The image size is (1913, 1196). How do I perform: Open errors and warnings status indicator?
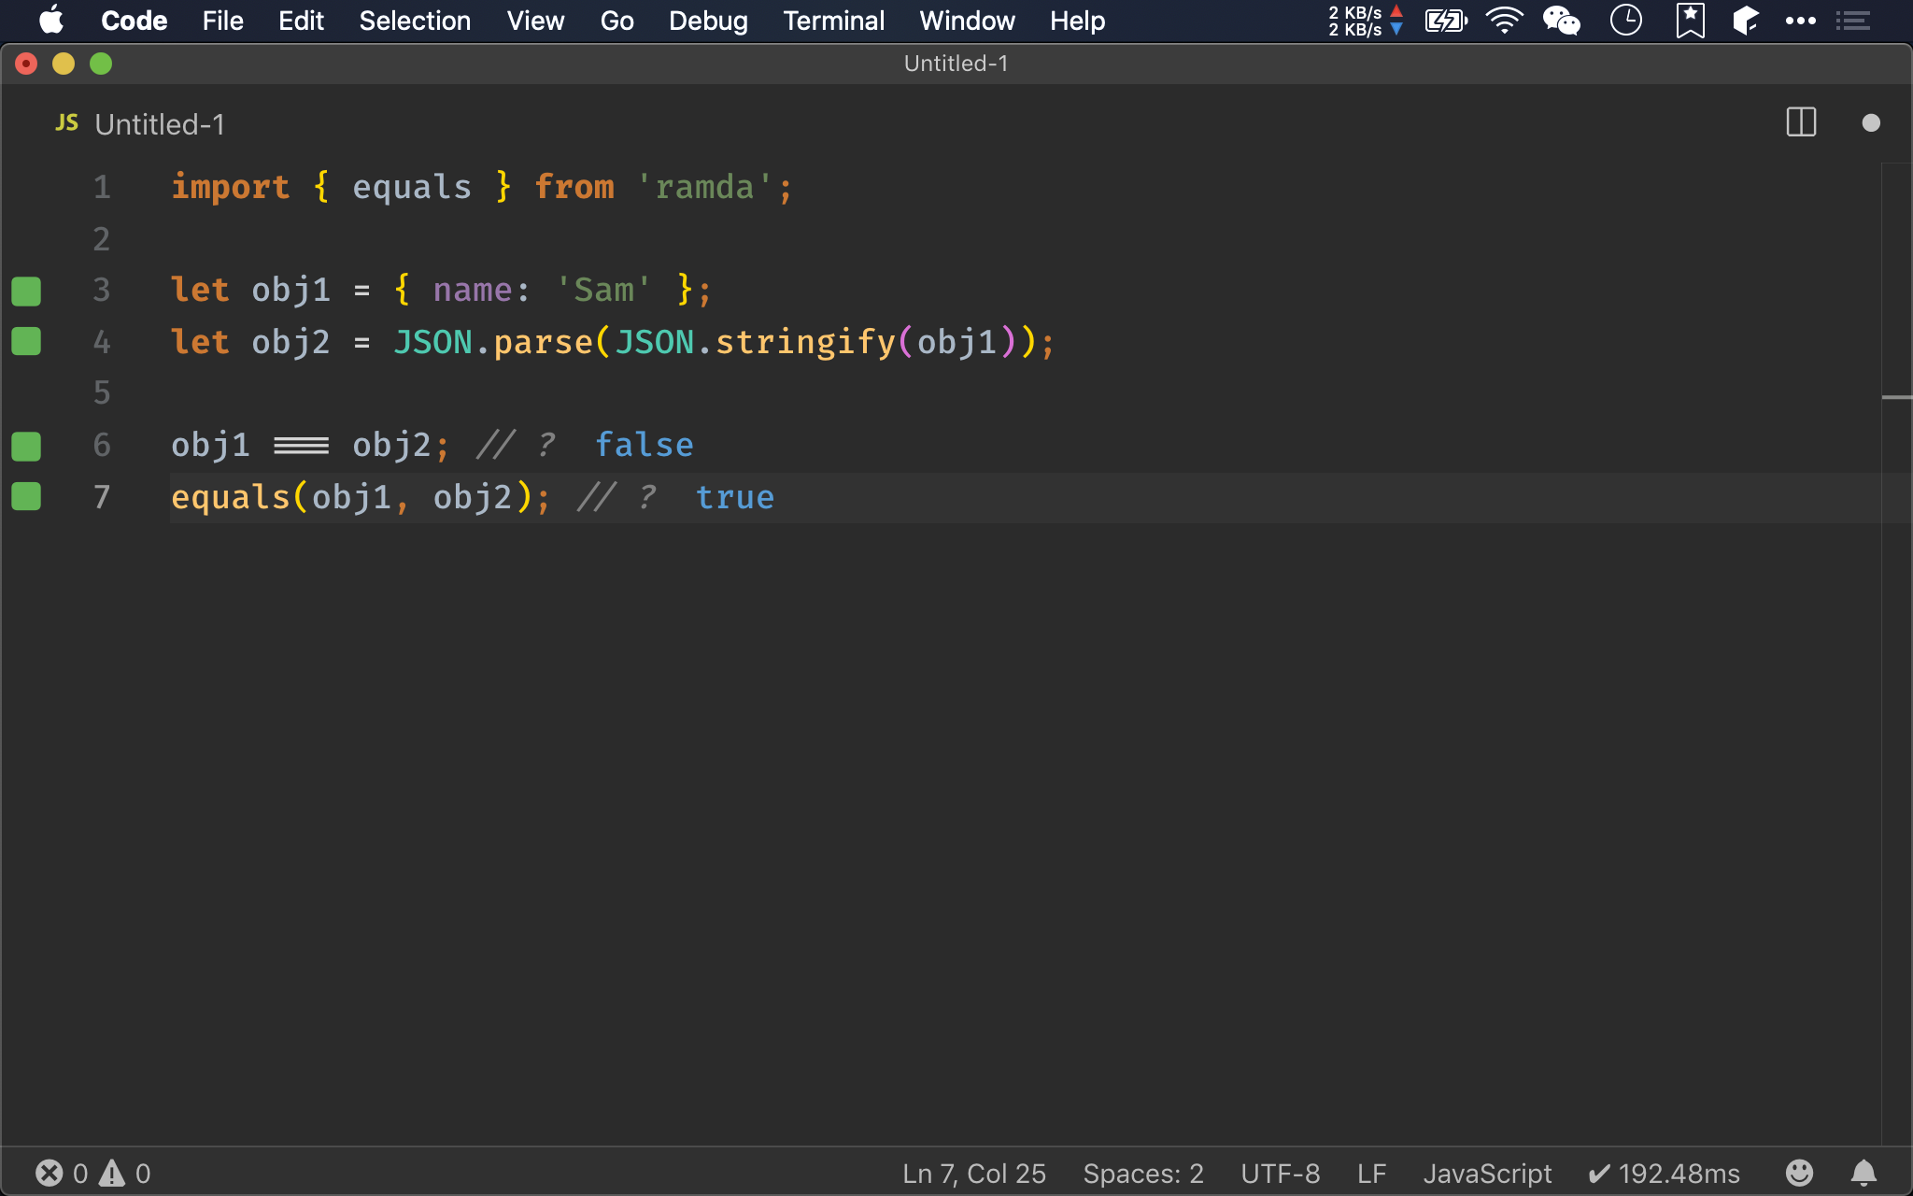92,1173
